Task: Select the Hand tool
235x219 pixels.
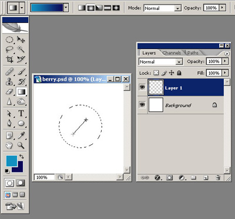Action: (x=9, y=145)
